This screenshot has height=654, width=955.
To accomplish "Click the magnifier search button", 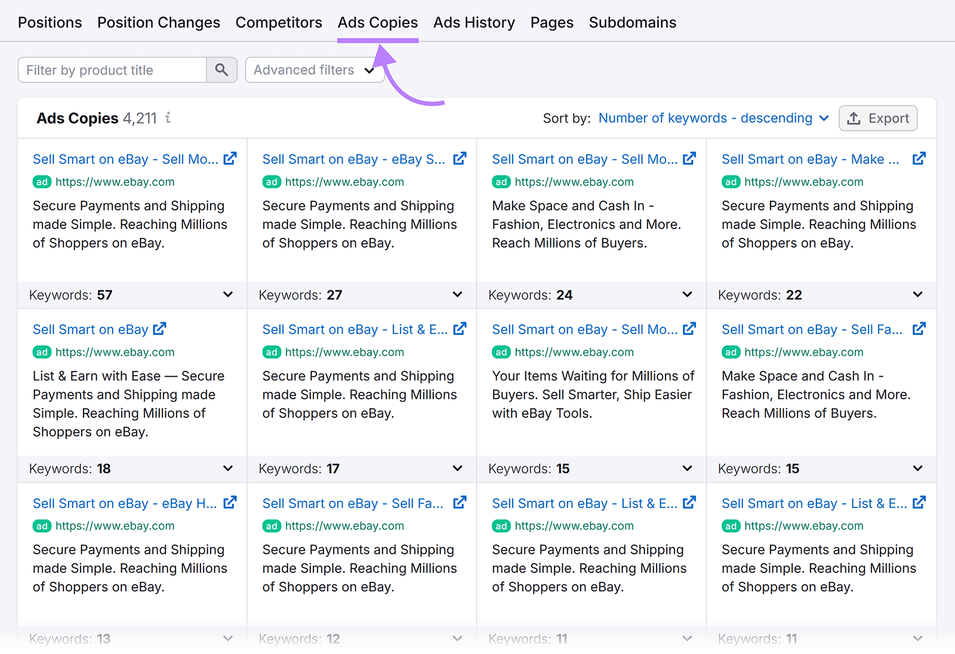I will pyautogui.click(x=222, y=70).
